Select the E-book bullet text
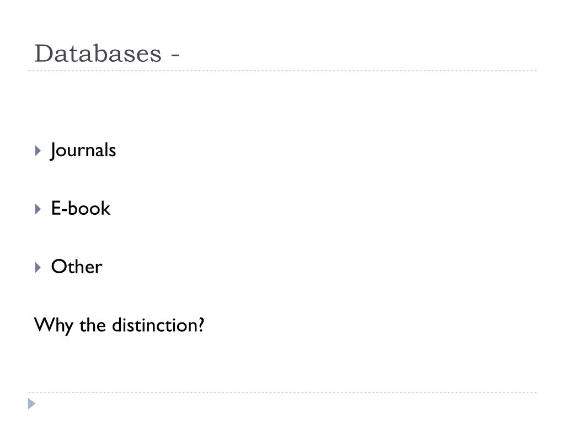 point(81,208)
